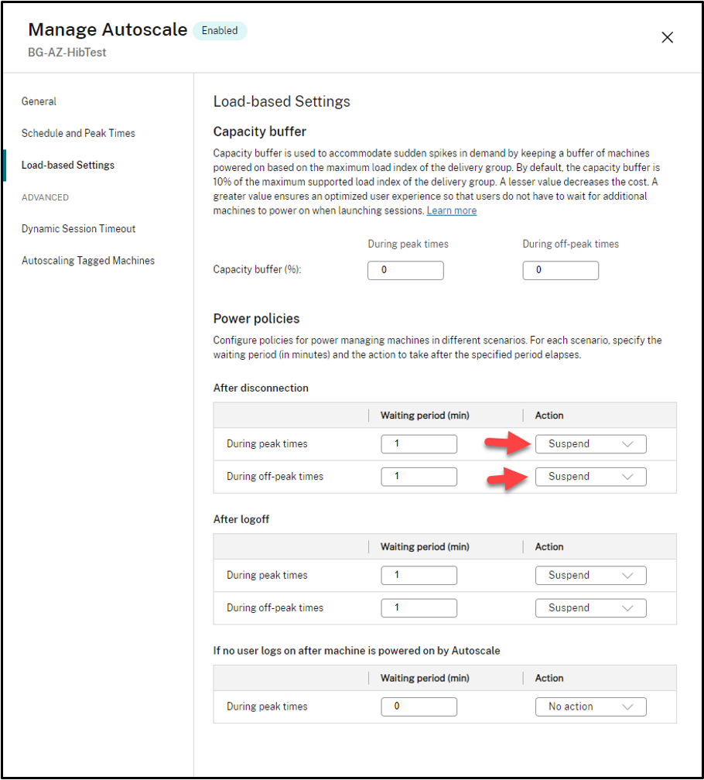Screen dimensions: 704x780
Task: Open the Action dropdown for peak-time disconnection
Action: pyautogui.click(x=590, y=443)
